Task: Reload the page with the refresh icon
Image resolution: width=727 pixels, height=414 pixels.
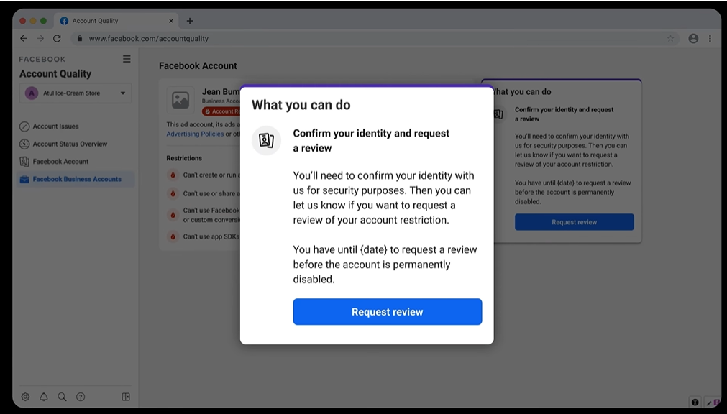Action: (57, 39)
